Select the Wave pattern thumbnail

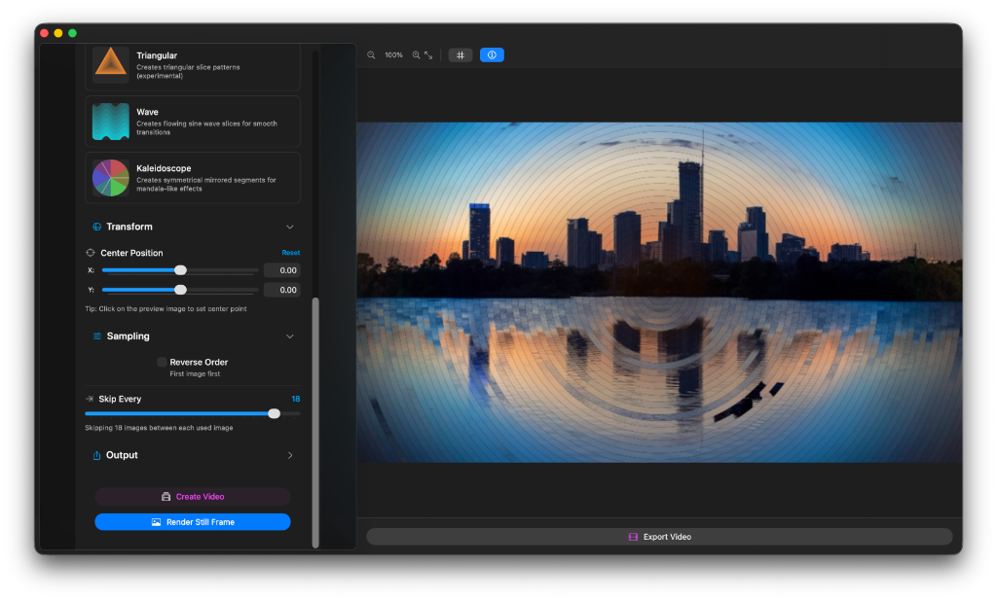click(110, 122)
